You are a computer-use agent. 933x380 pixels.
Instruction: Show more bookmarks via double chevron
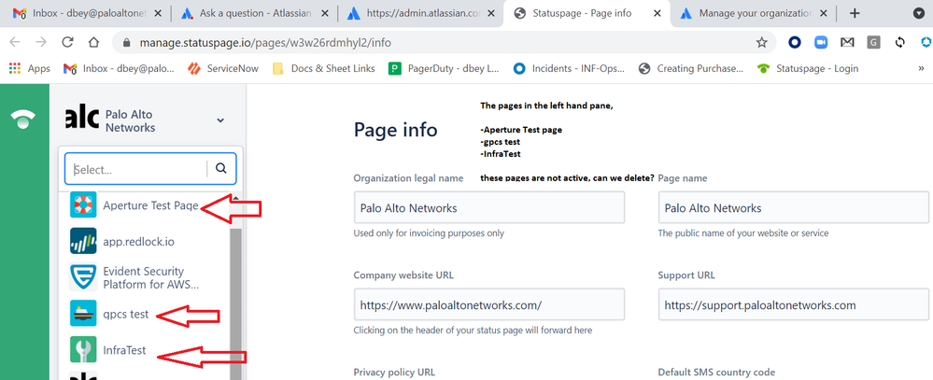pos(921,68)
